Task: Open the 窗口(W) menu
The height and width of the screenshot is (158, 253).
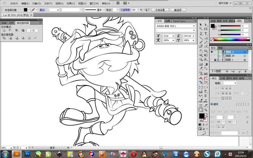Action: point(94,3)
